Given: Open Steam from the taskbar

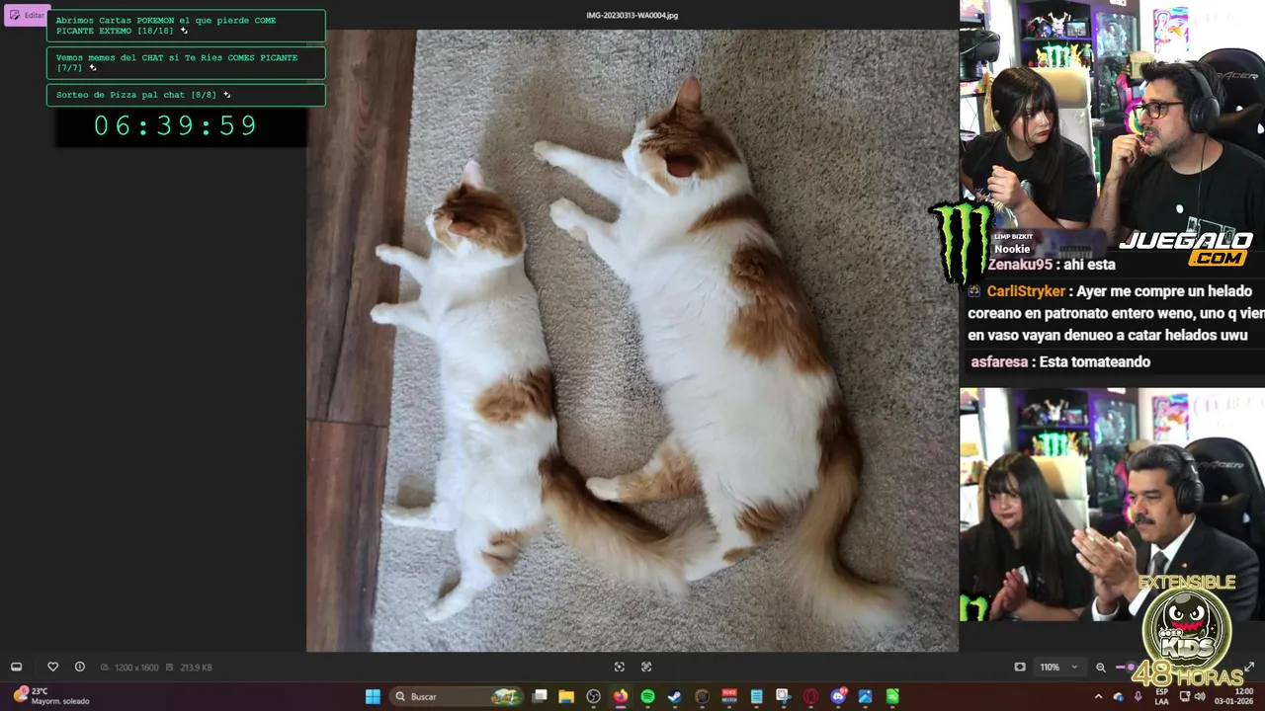Looking at the screenshot, I should [x=675, y=696].
